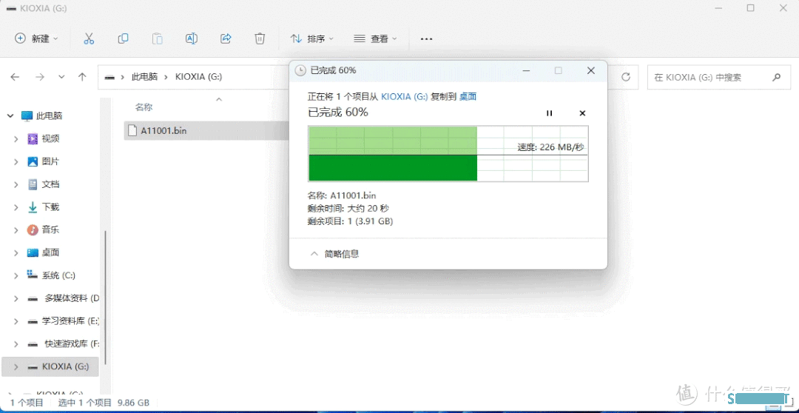Image resolution: width=799 pixels, height=413 pixels.
Task: Select 视频 in the navigation pane
Action: click(51, 138)
